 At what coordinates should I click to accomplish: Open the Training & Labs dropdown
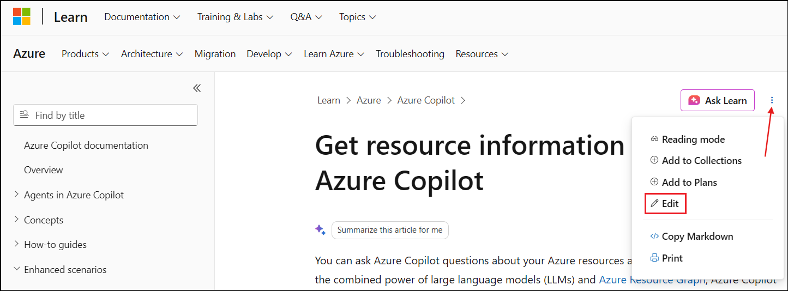(235, 17)
